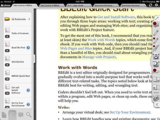This screenshot has height=120, width=160.
Task: Follow Set Up Your Environment link in text
Action: 130,112
